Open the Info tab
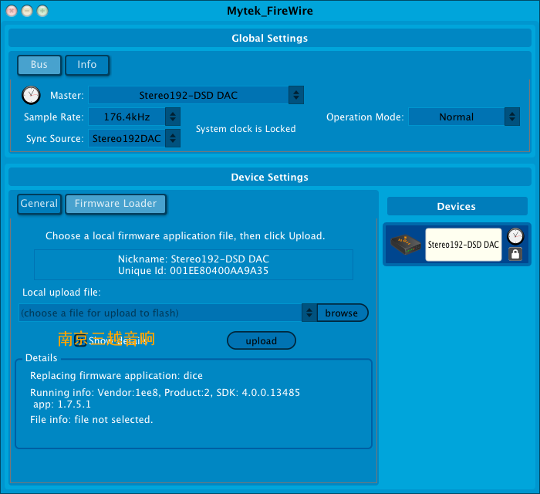This screenshot has width=540, height=494. point(87,65)
